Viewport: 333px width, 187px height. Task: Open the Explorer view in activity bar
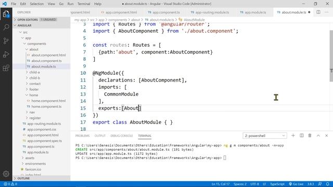6,14
